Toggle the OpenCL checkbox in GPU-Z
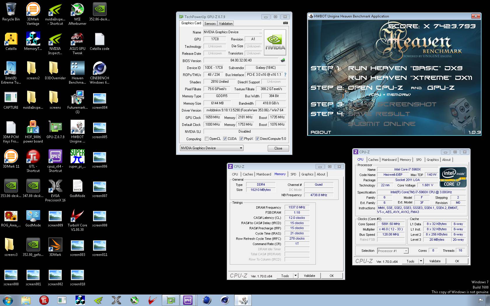This screenshot has height=306, width=490. pos(207,139)
